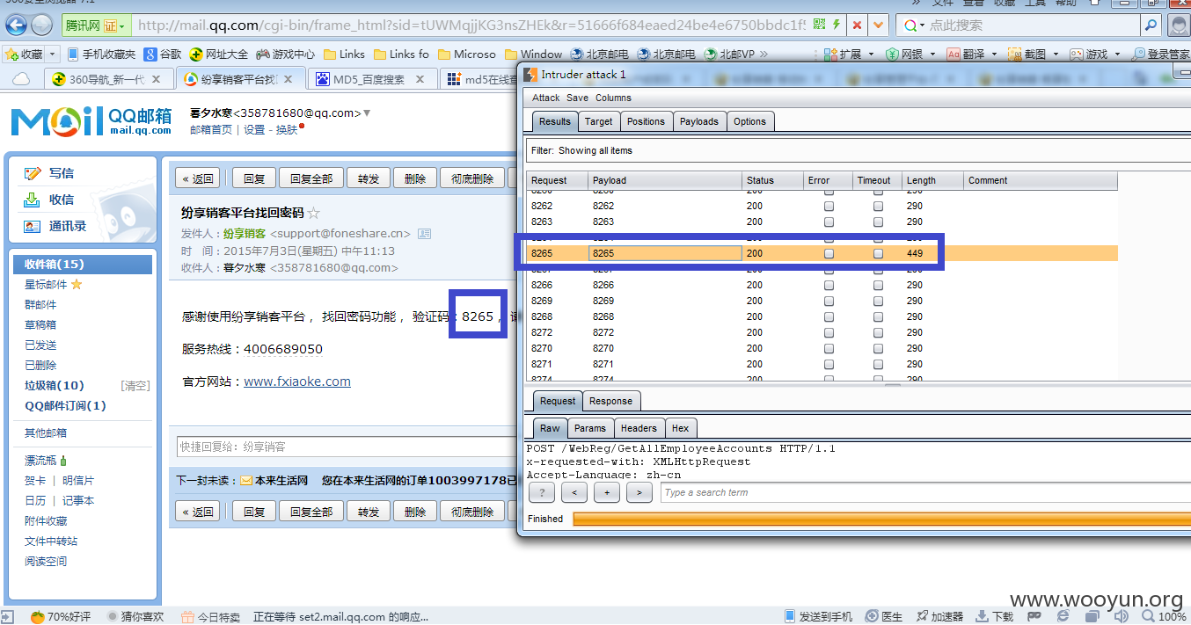Image resolution: width=1191 pixels, height=625 pixels.
Task: Toggle Error checkbox in row 8270
Action: [x=829, y=348]
